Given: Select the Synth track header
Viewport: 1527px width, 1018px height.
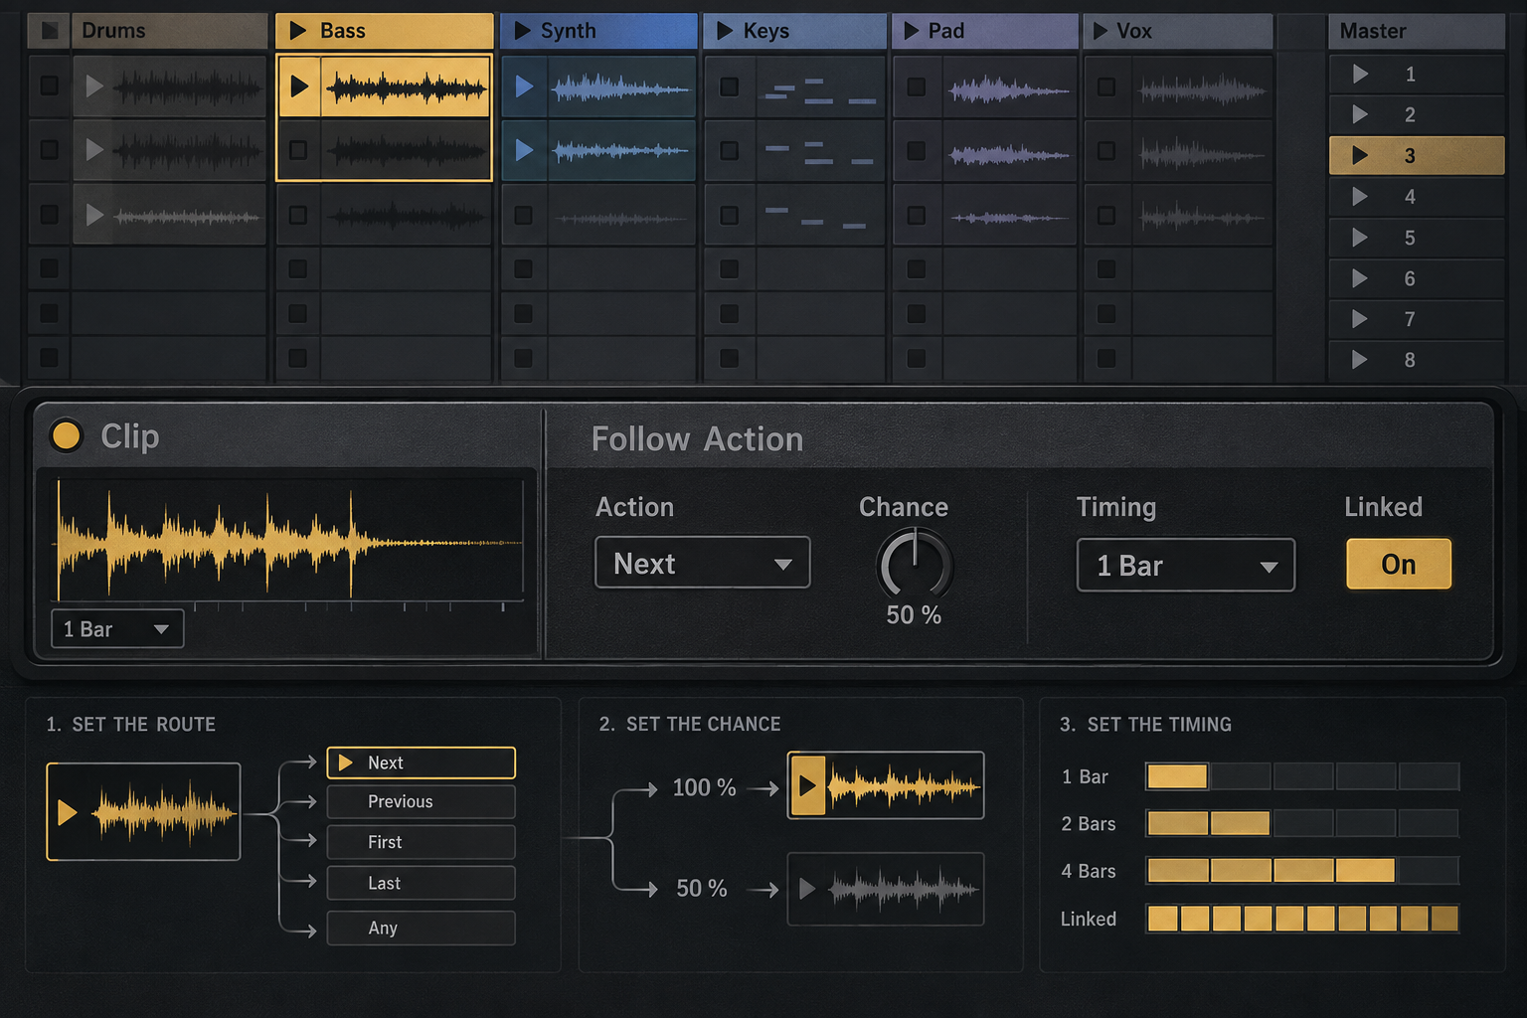Looking at the screenshot, I should pyautogui.click(x=599, y=31).
